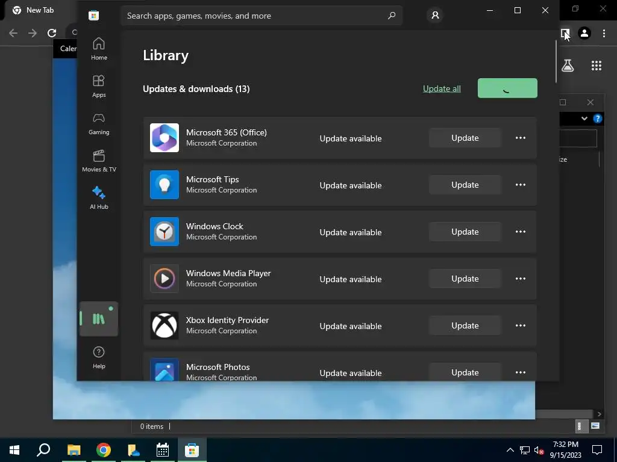Click the Update all link
Image resolution: width=617 pixels, height=462 pixels.
coord(442,89)
